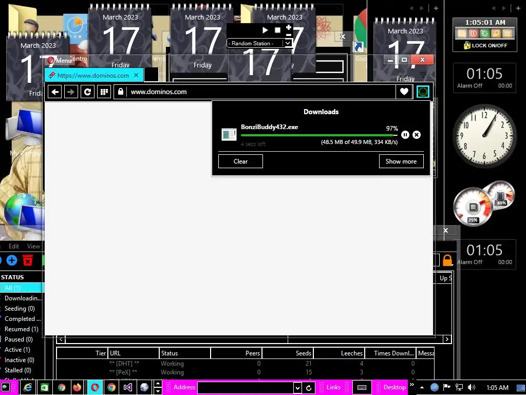Click the padlock security icon in address bar
This screenshot has width=526, height=395.
[x=120, y=92]
